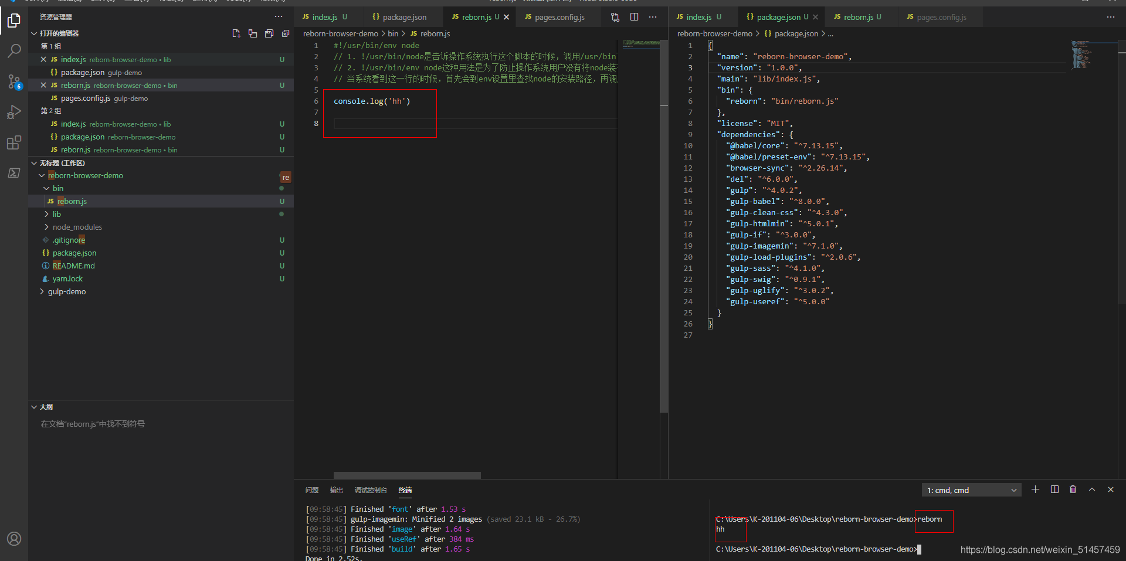Screen dimensions: 1126x561
Task: Open package.json in the file tree
Action: pyautogui.click(x=161, y=253)
